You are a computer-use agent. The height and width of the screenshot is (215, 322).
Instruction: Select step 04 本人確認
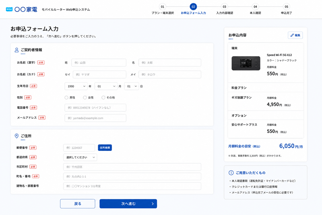click(x=255, y=9)
